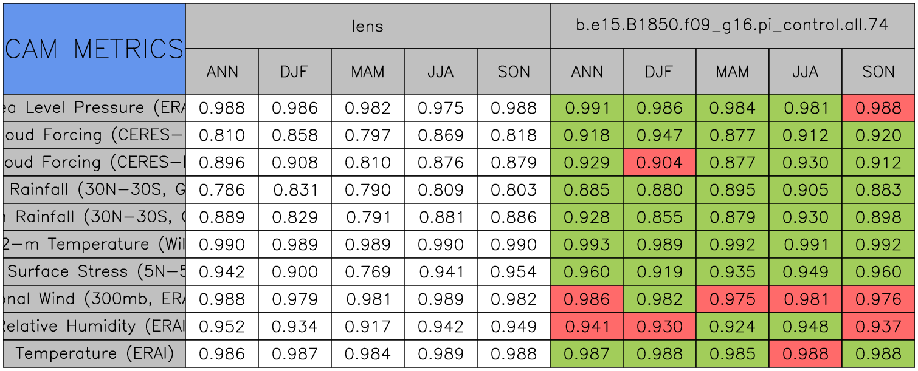This screenshot has width=918, height=371.
Task: Click the lens value 0.786
Action: 222,190
